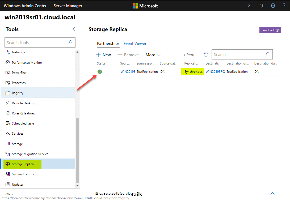Expand the Server Manager dropdown
The height and width of the screenshot is (201, 290).
(x=70, y=6)
